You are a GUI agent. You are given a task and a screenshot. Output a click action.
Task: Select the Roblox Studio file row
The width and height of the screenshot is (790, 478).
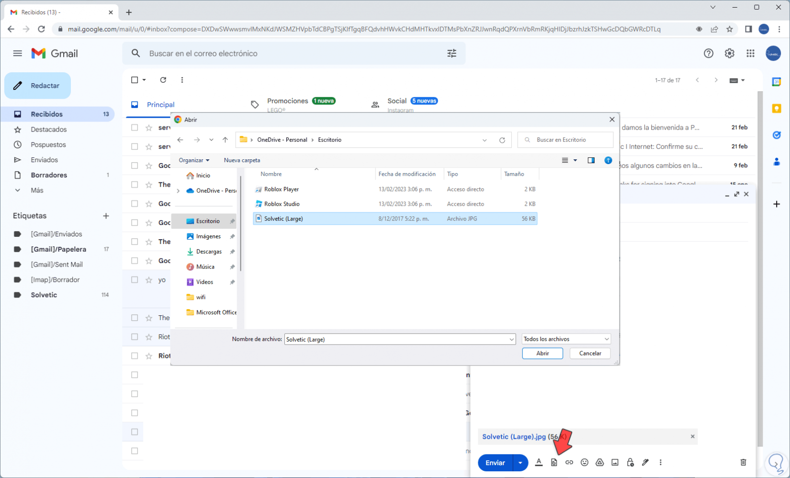[395, 204]
